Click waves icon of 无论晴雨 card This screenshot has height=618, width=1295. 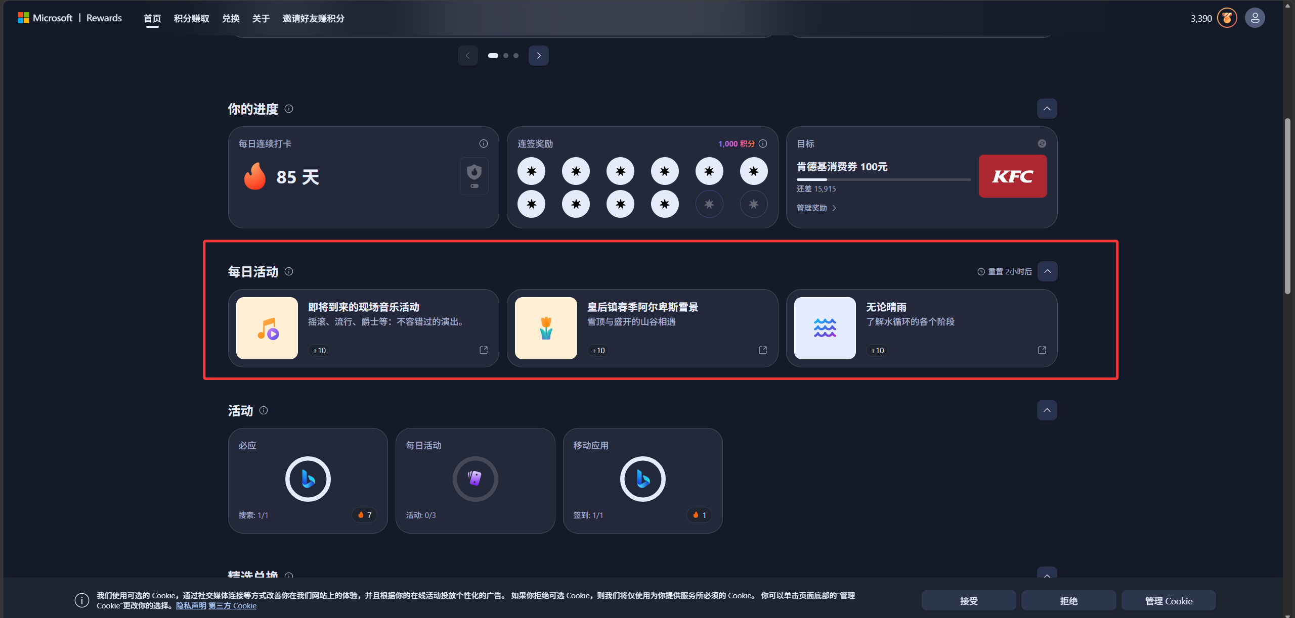click(825, 328)
